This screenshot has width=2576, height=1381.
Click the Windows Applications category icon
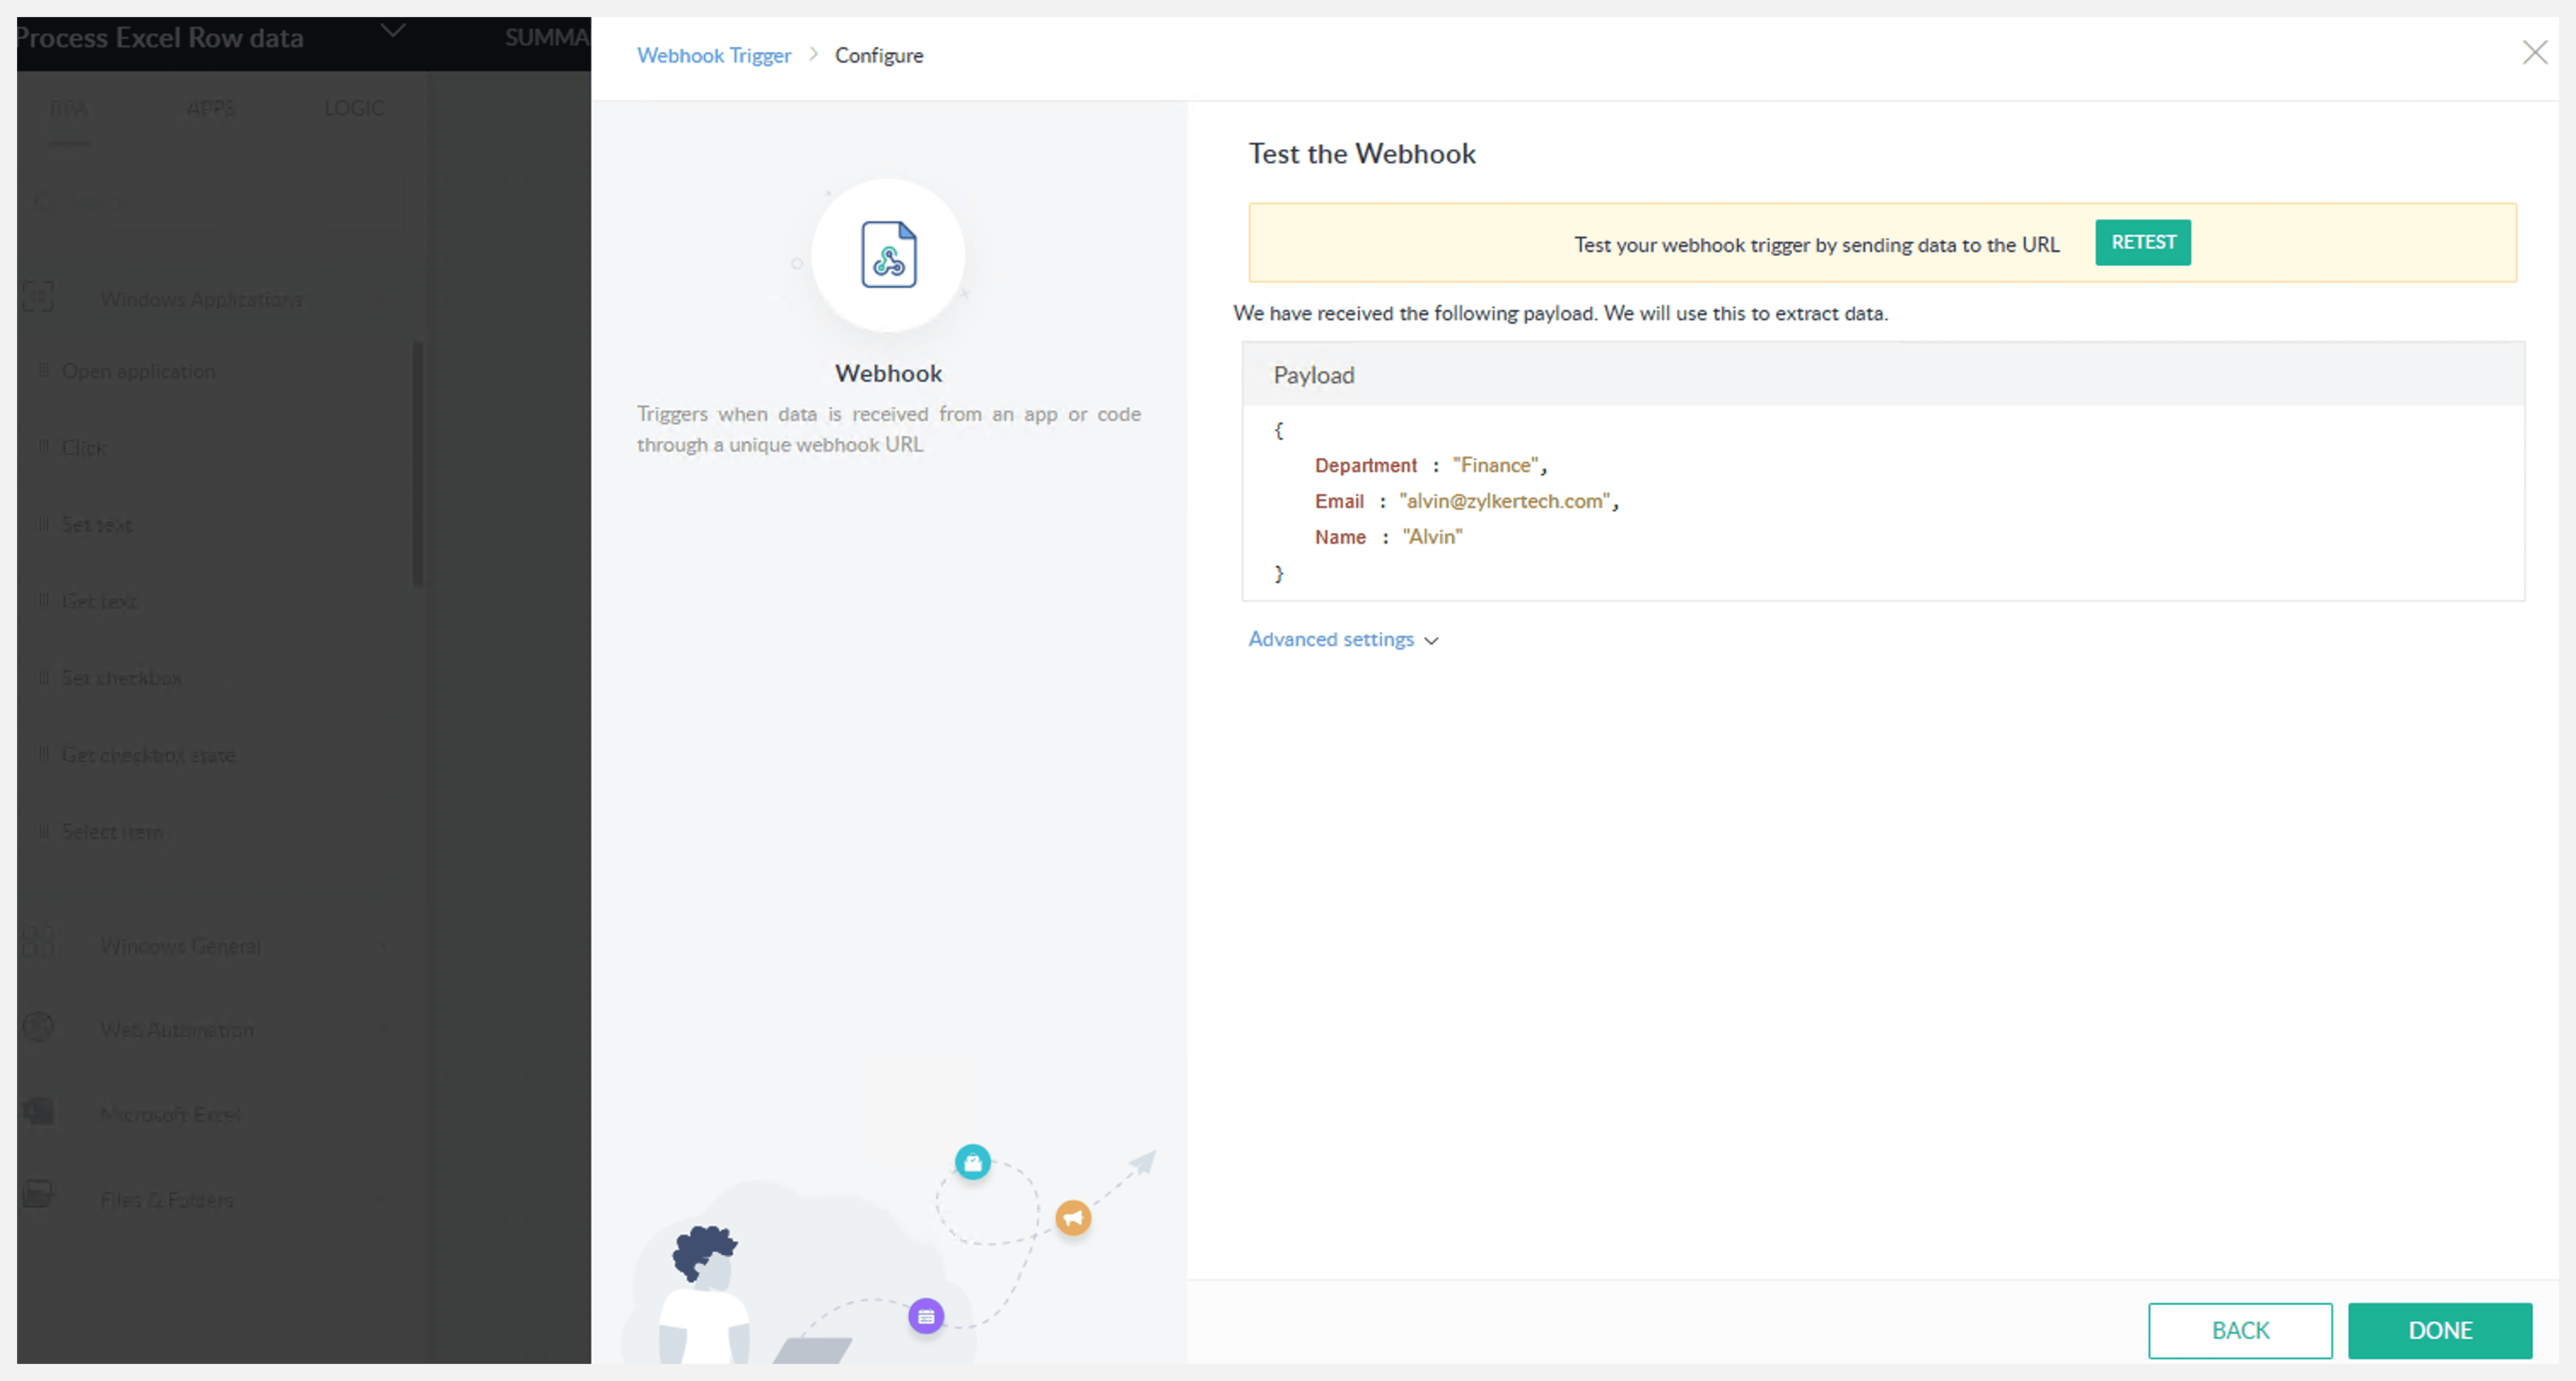tap(38, 298)
